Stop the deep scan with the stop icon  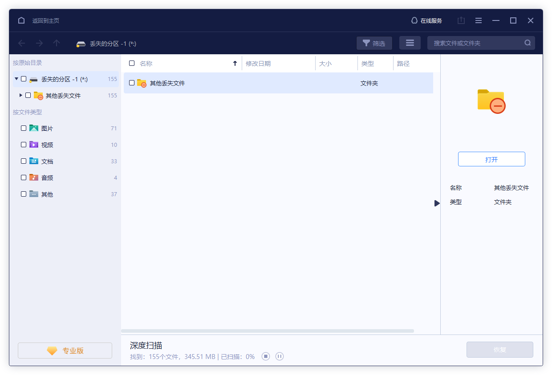pyautogui.click(x=266, y=356)
